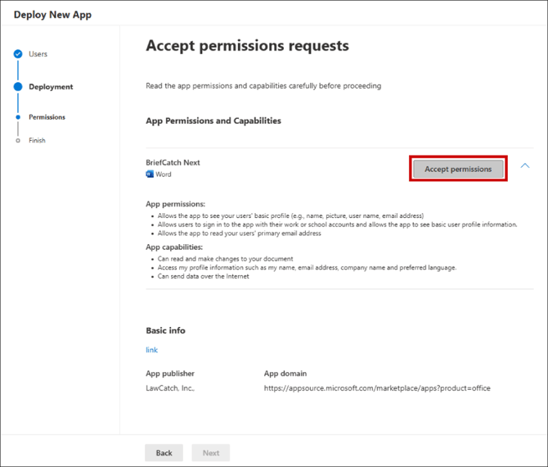Click the Word app icon
Image resolution: width=548 pixels, height=467 pixels.
(150, 174)
